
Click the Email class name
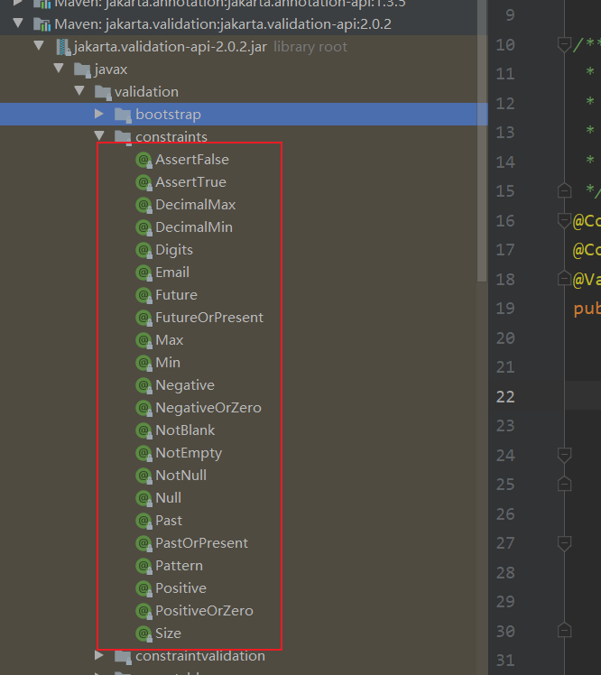point(172,273)
